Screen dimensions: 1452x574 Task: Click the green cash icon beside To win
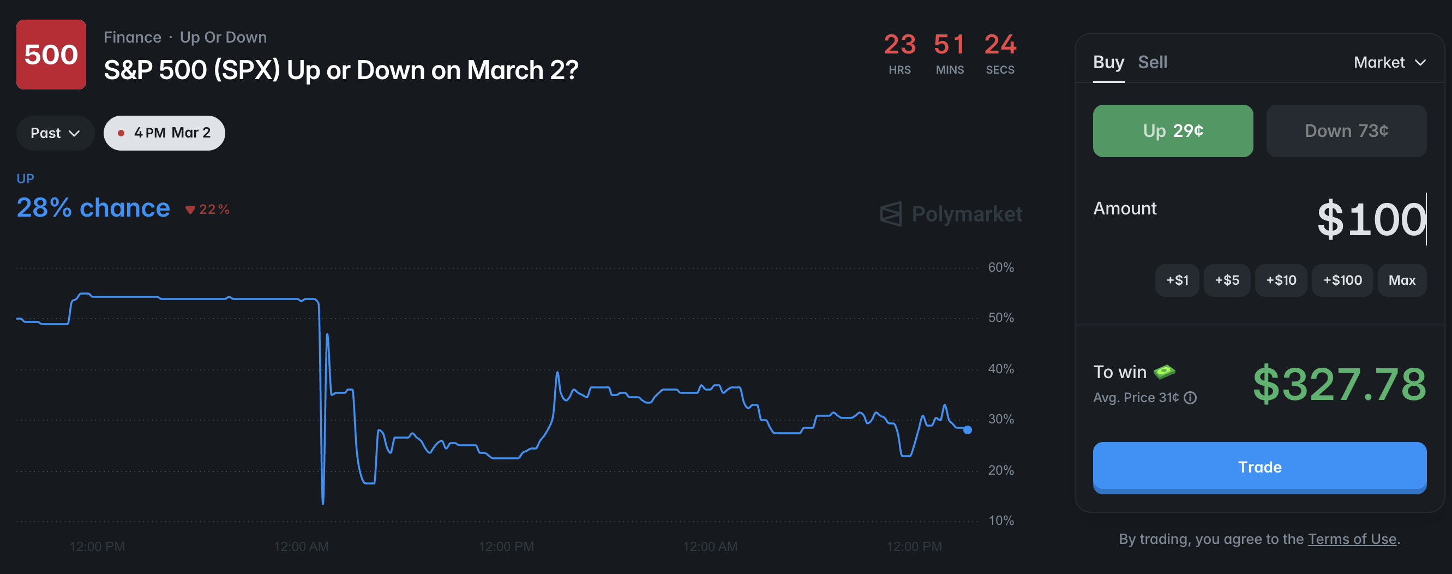tap(1165, 372)
